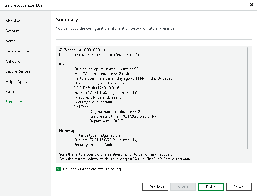257x196 pixels.
Task: Select the Reason step
Action: click(11, 92)
